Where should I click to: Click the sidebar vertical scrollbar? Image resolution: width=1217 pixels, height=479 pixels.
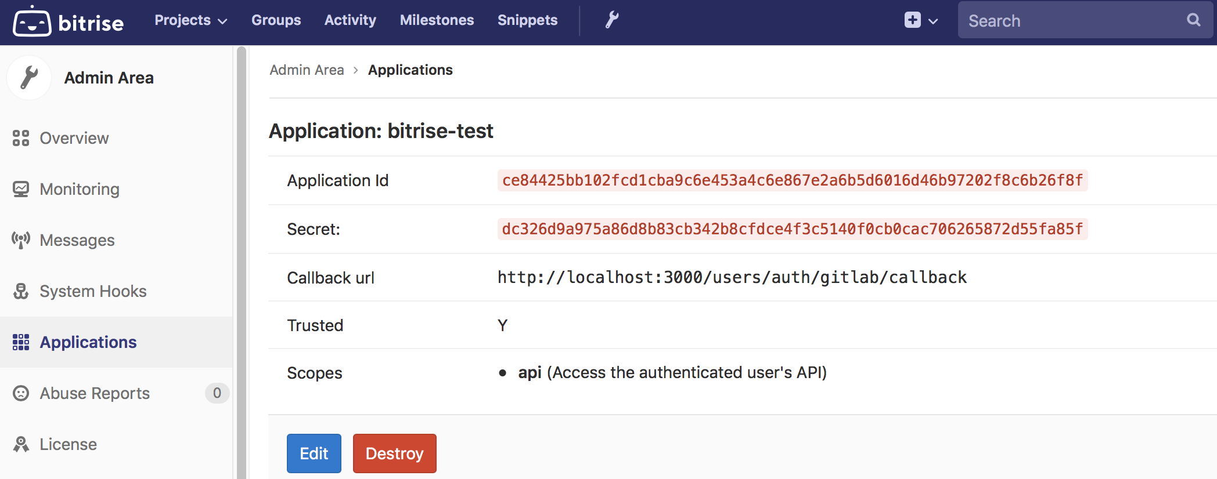(x=242, y=262)
